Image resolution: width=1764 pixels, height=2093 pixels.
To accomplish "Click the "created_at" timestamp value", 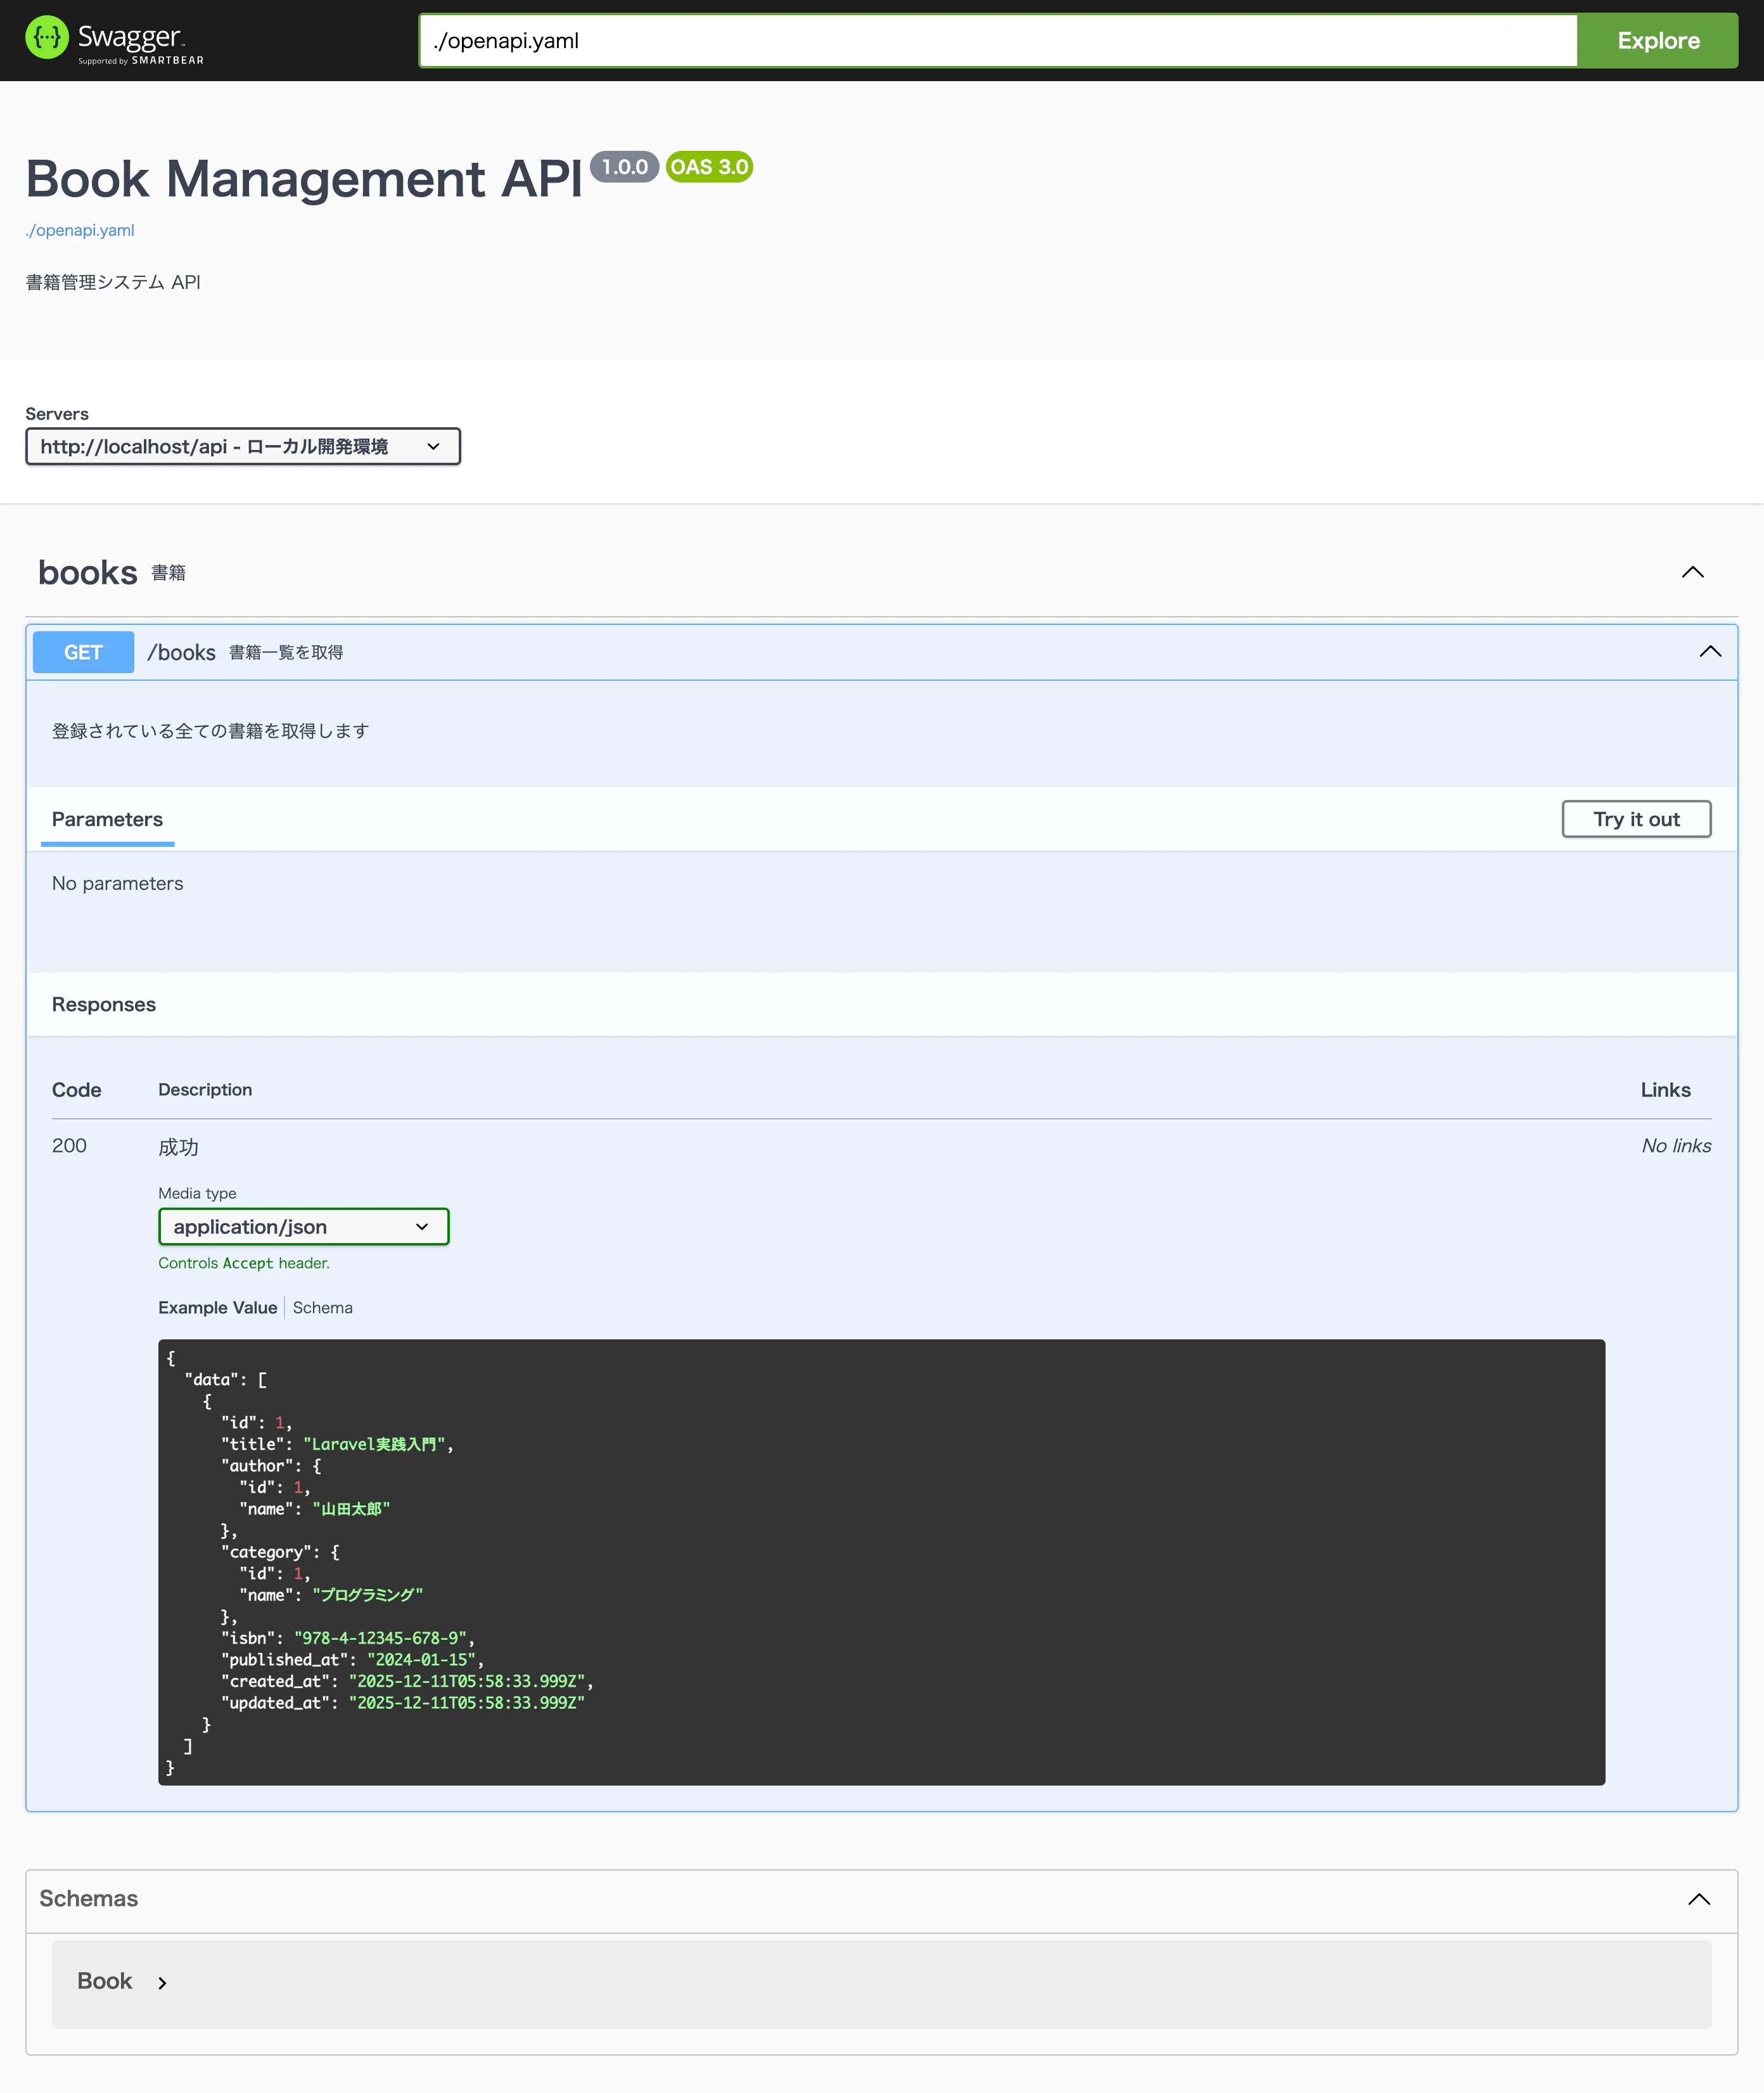I will 466,1681.
